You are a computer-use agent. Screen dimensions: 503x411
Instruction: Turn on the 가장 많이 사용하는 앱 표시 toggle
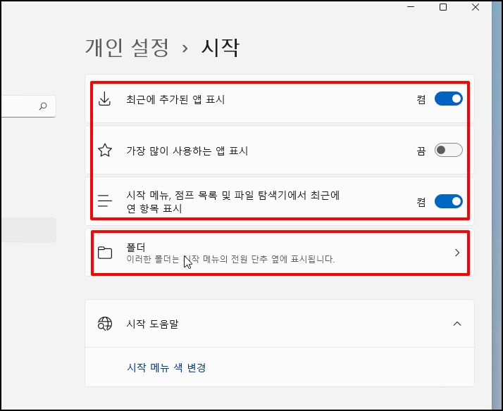coord(449,150)
